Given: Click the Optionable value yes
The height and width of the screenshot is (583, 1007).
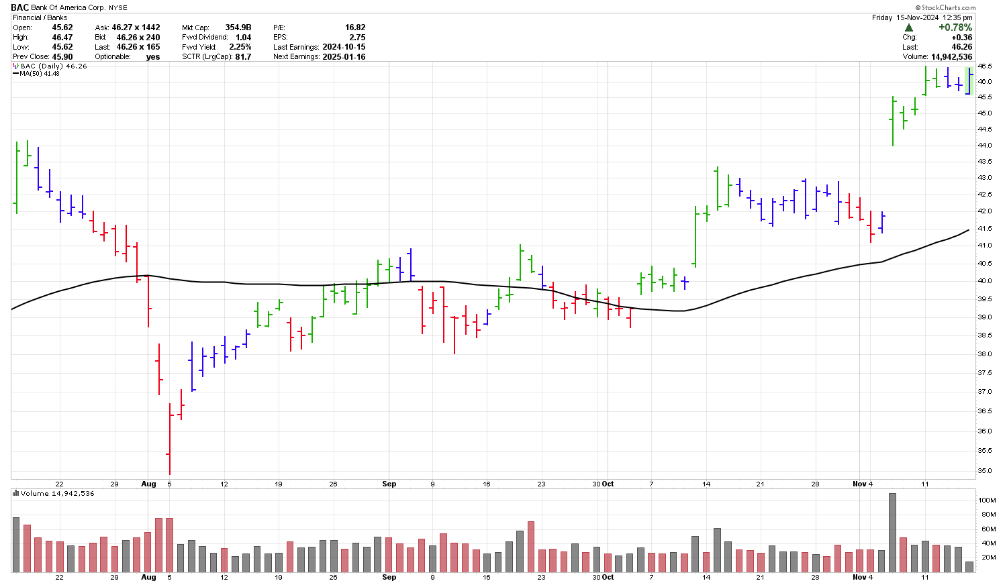Looking at the screenshot, I should point(153,57).
